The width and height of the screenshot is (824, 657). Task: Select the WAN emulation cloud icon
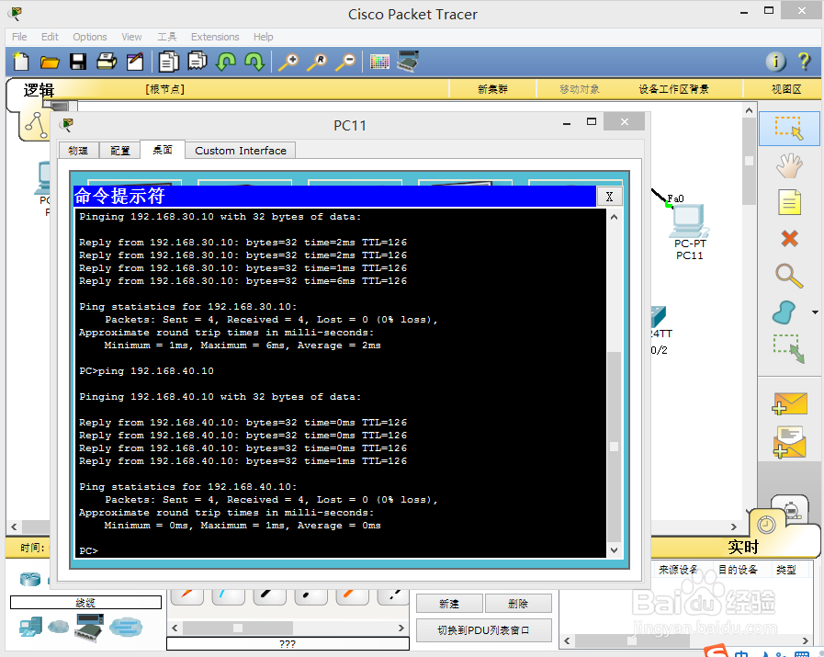pos(58,627)
